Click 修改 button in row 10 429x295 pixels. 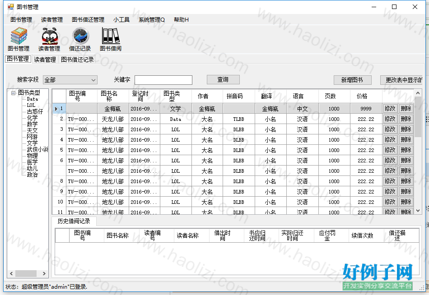(x=390, y=202)
